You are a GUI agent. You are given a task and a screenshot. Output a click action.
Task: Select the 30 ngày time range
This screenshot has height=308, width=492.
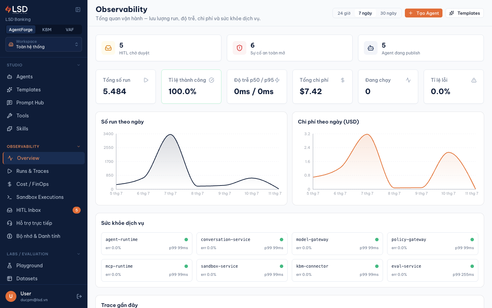388,13
